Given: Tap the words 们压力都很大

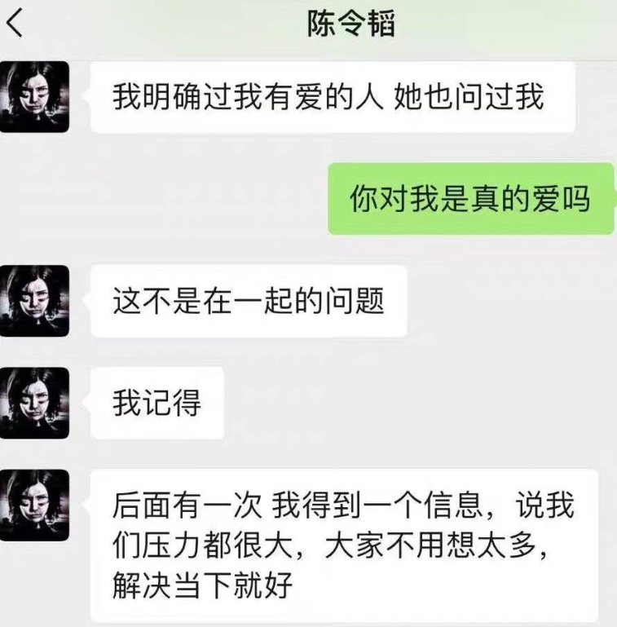Looking at the screenshot, I should click(203, 545).
